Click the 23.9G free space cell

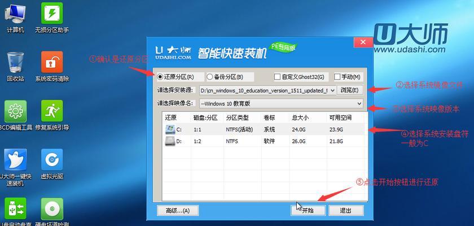tap(336, 129)
